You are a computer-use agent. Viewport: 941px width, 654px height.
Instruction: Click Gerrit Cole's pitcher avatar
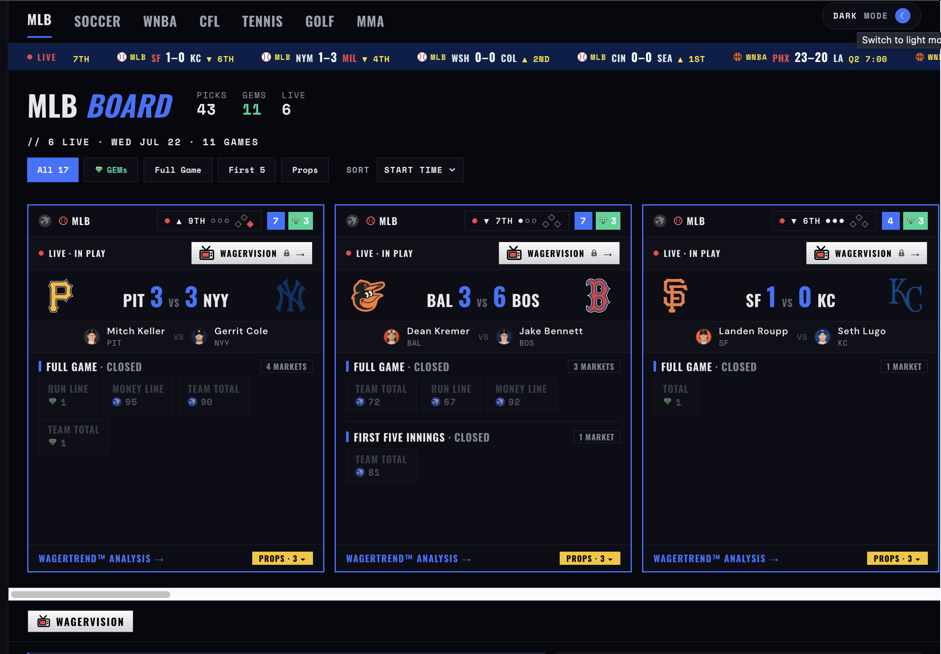[x=199, y=337]
